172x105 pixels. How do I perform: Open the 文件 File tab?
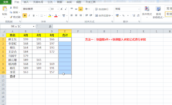pyautogui.click(x=6, y=2)
